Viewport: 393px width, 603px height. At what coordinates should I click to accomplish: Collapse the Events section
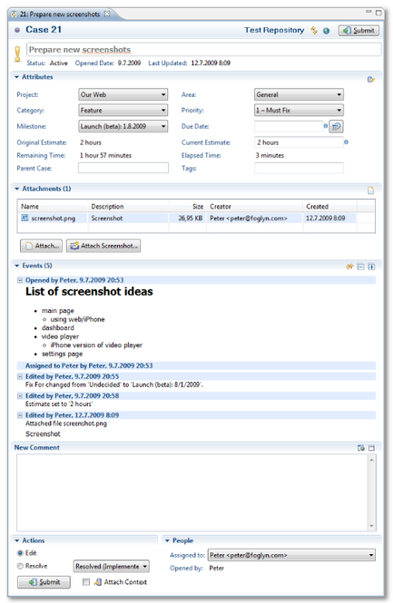click(x=16, y=266)
